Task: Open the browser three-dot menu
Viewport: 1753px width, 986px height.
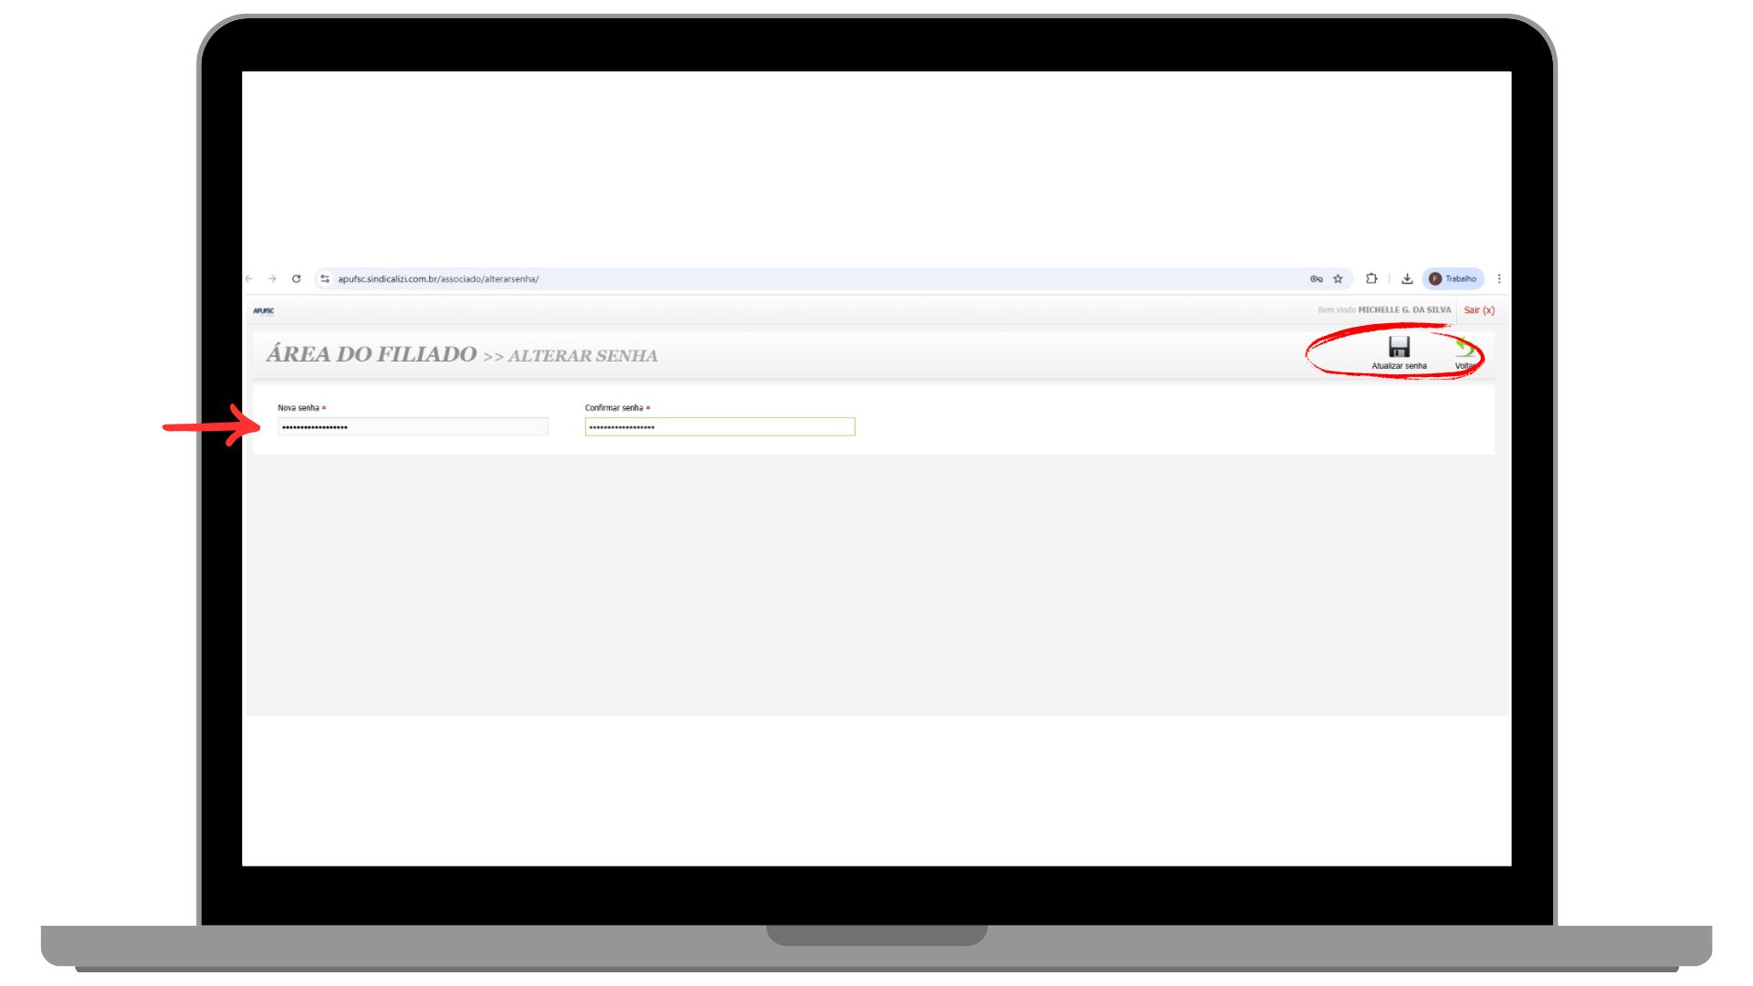Action: point(1499,279)
